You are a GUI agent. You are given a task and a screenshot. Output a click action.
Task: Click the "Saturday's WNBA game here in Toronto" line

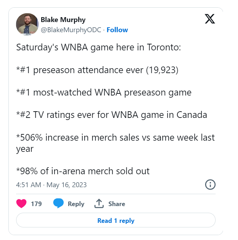(99, 47)
